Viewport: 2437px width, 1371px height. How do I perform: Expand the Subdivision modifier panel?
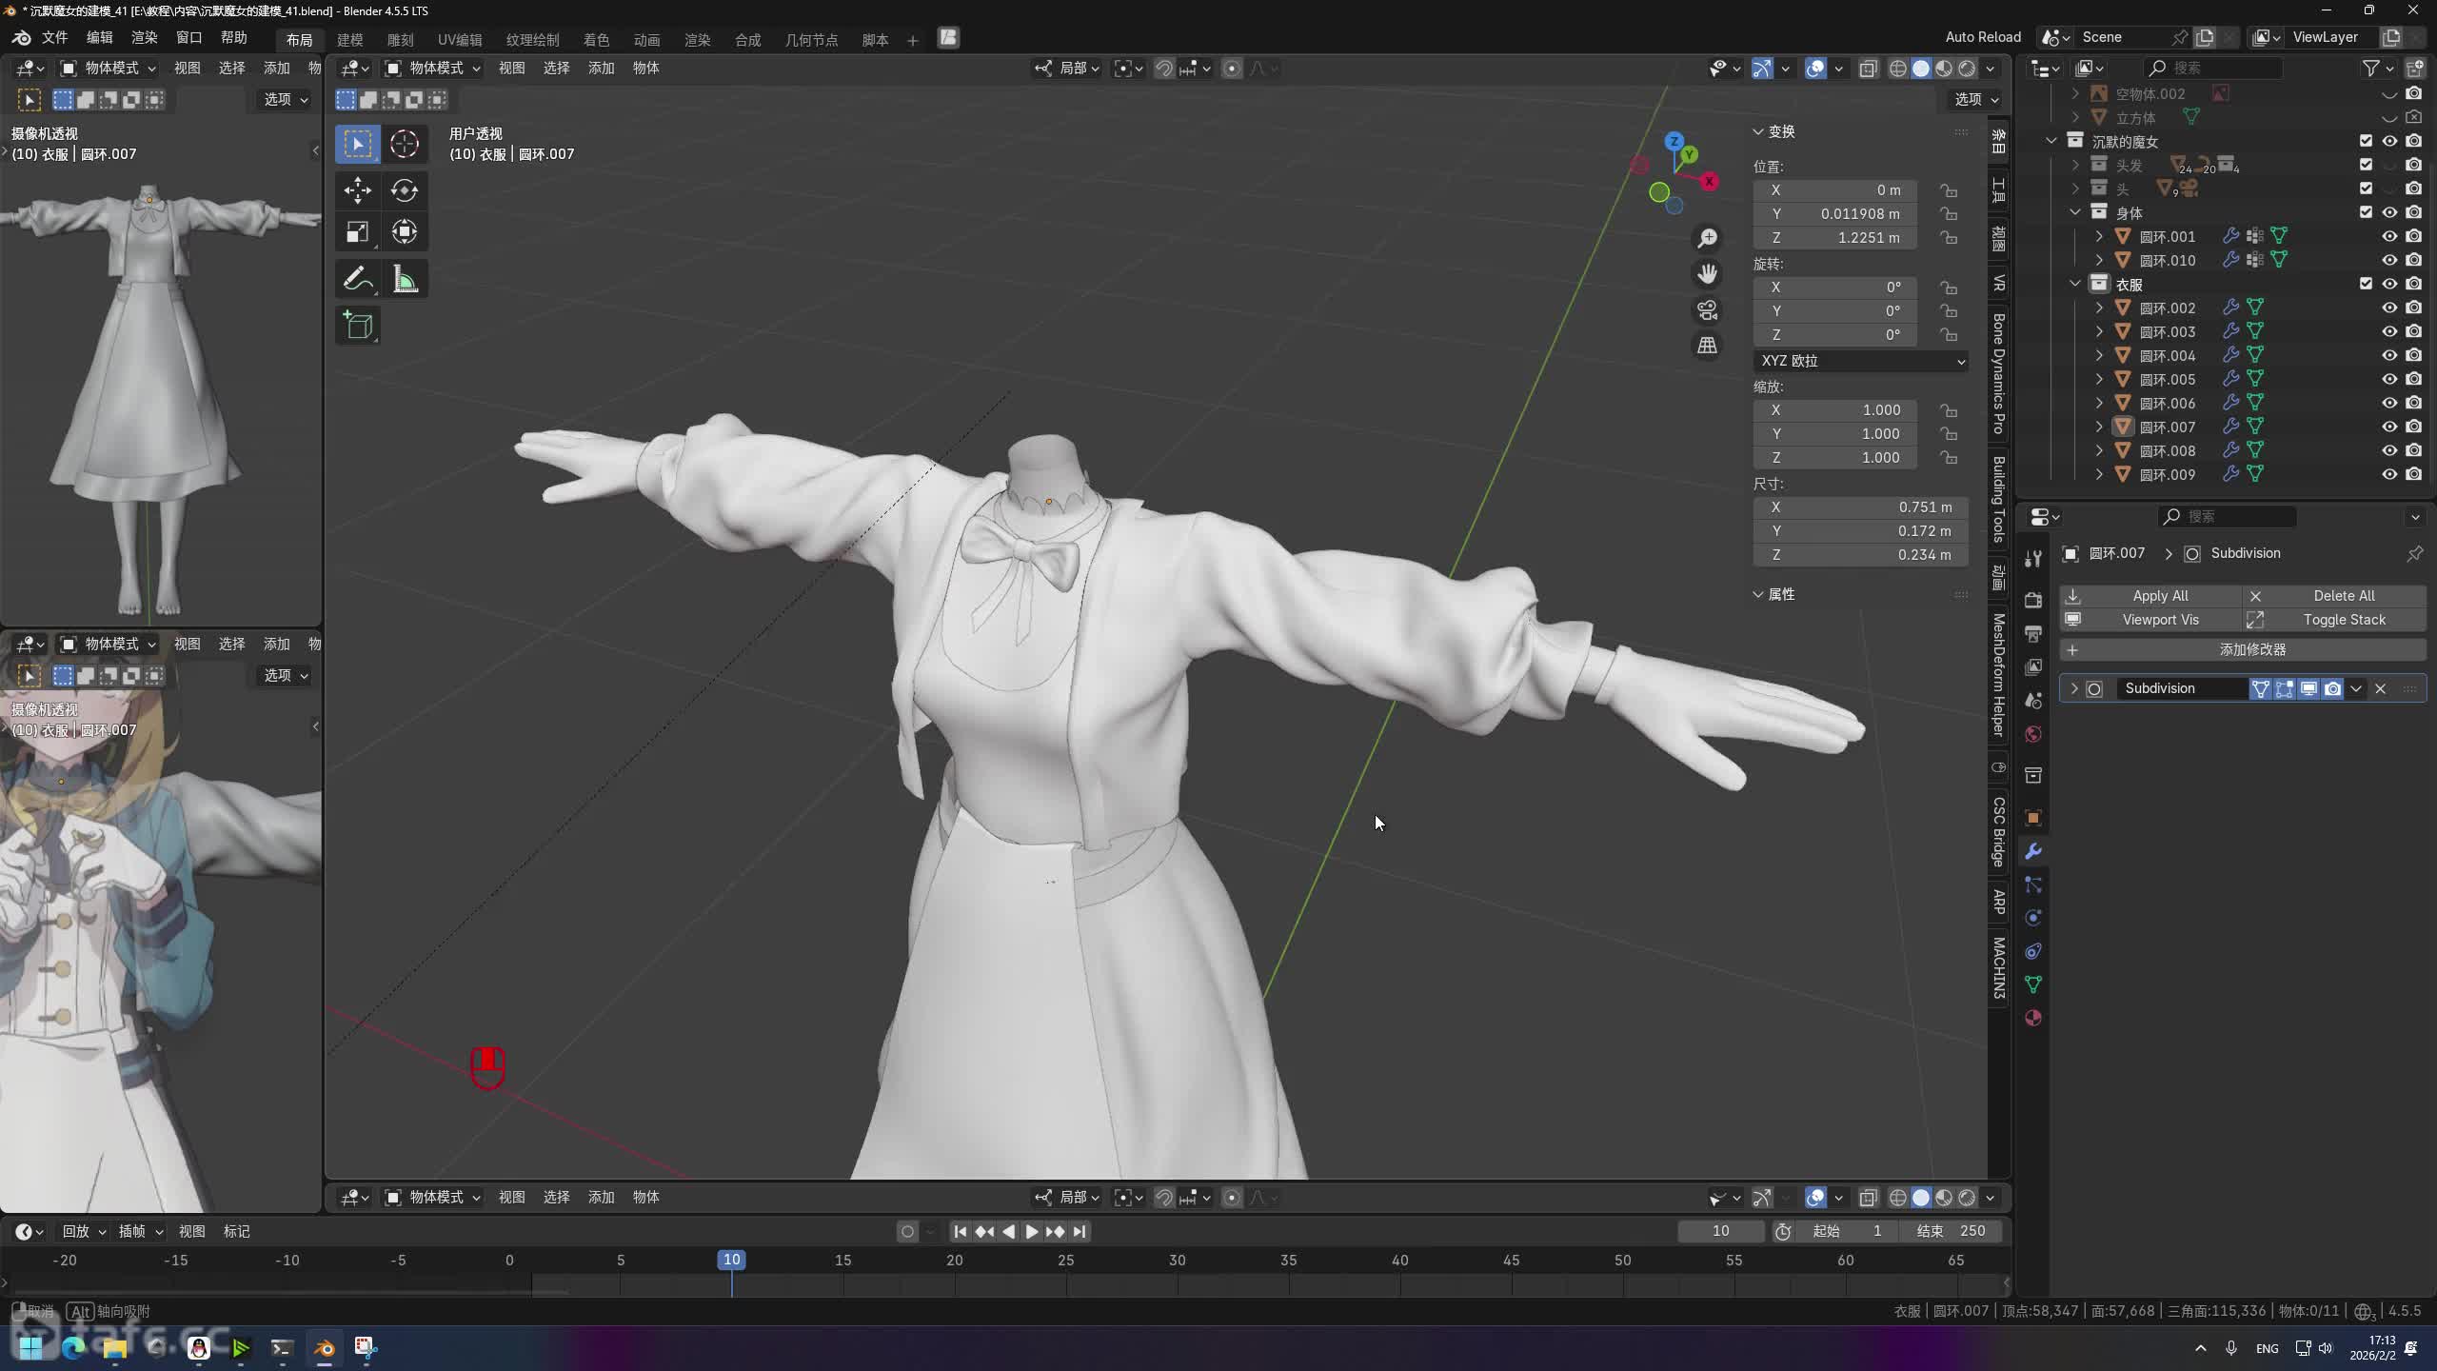point(2074,688)
